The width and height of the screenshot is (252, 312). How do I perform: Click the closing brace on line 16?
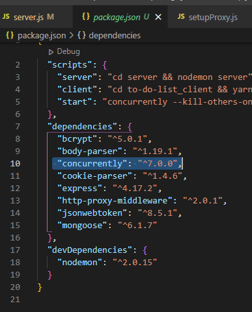tap(50, 238)
